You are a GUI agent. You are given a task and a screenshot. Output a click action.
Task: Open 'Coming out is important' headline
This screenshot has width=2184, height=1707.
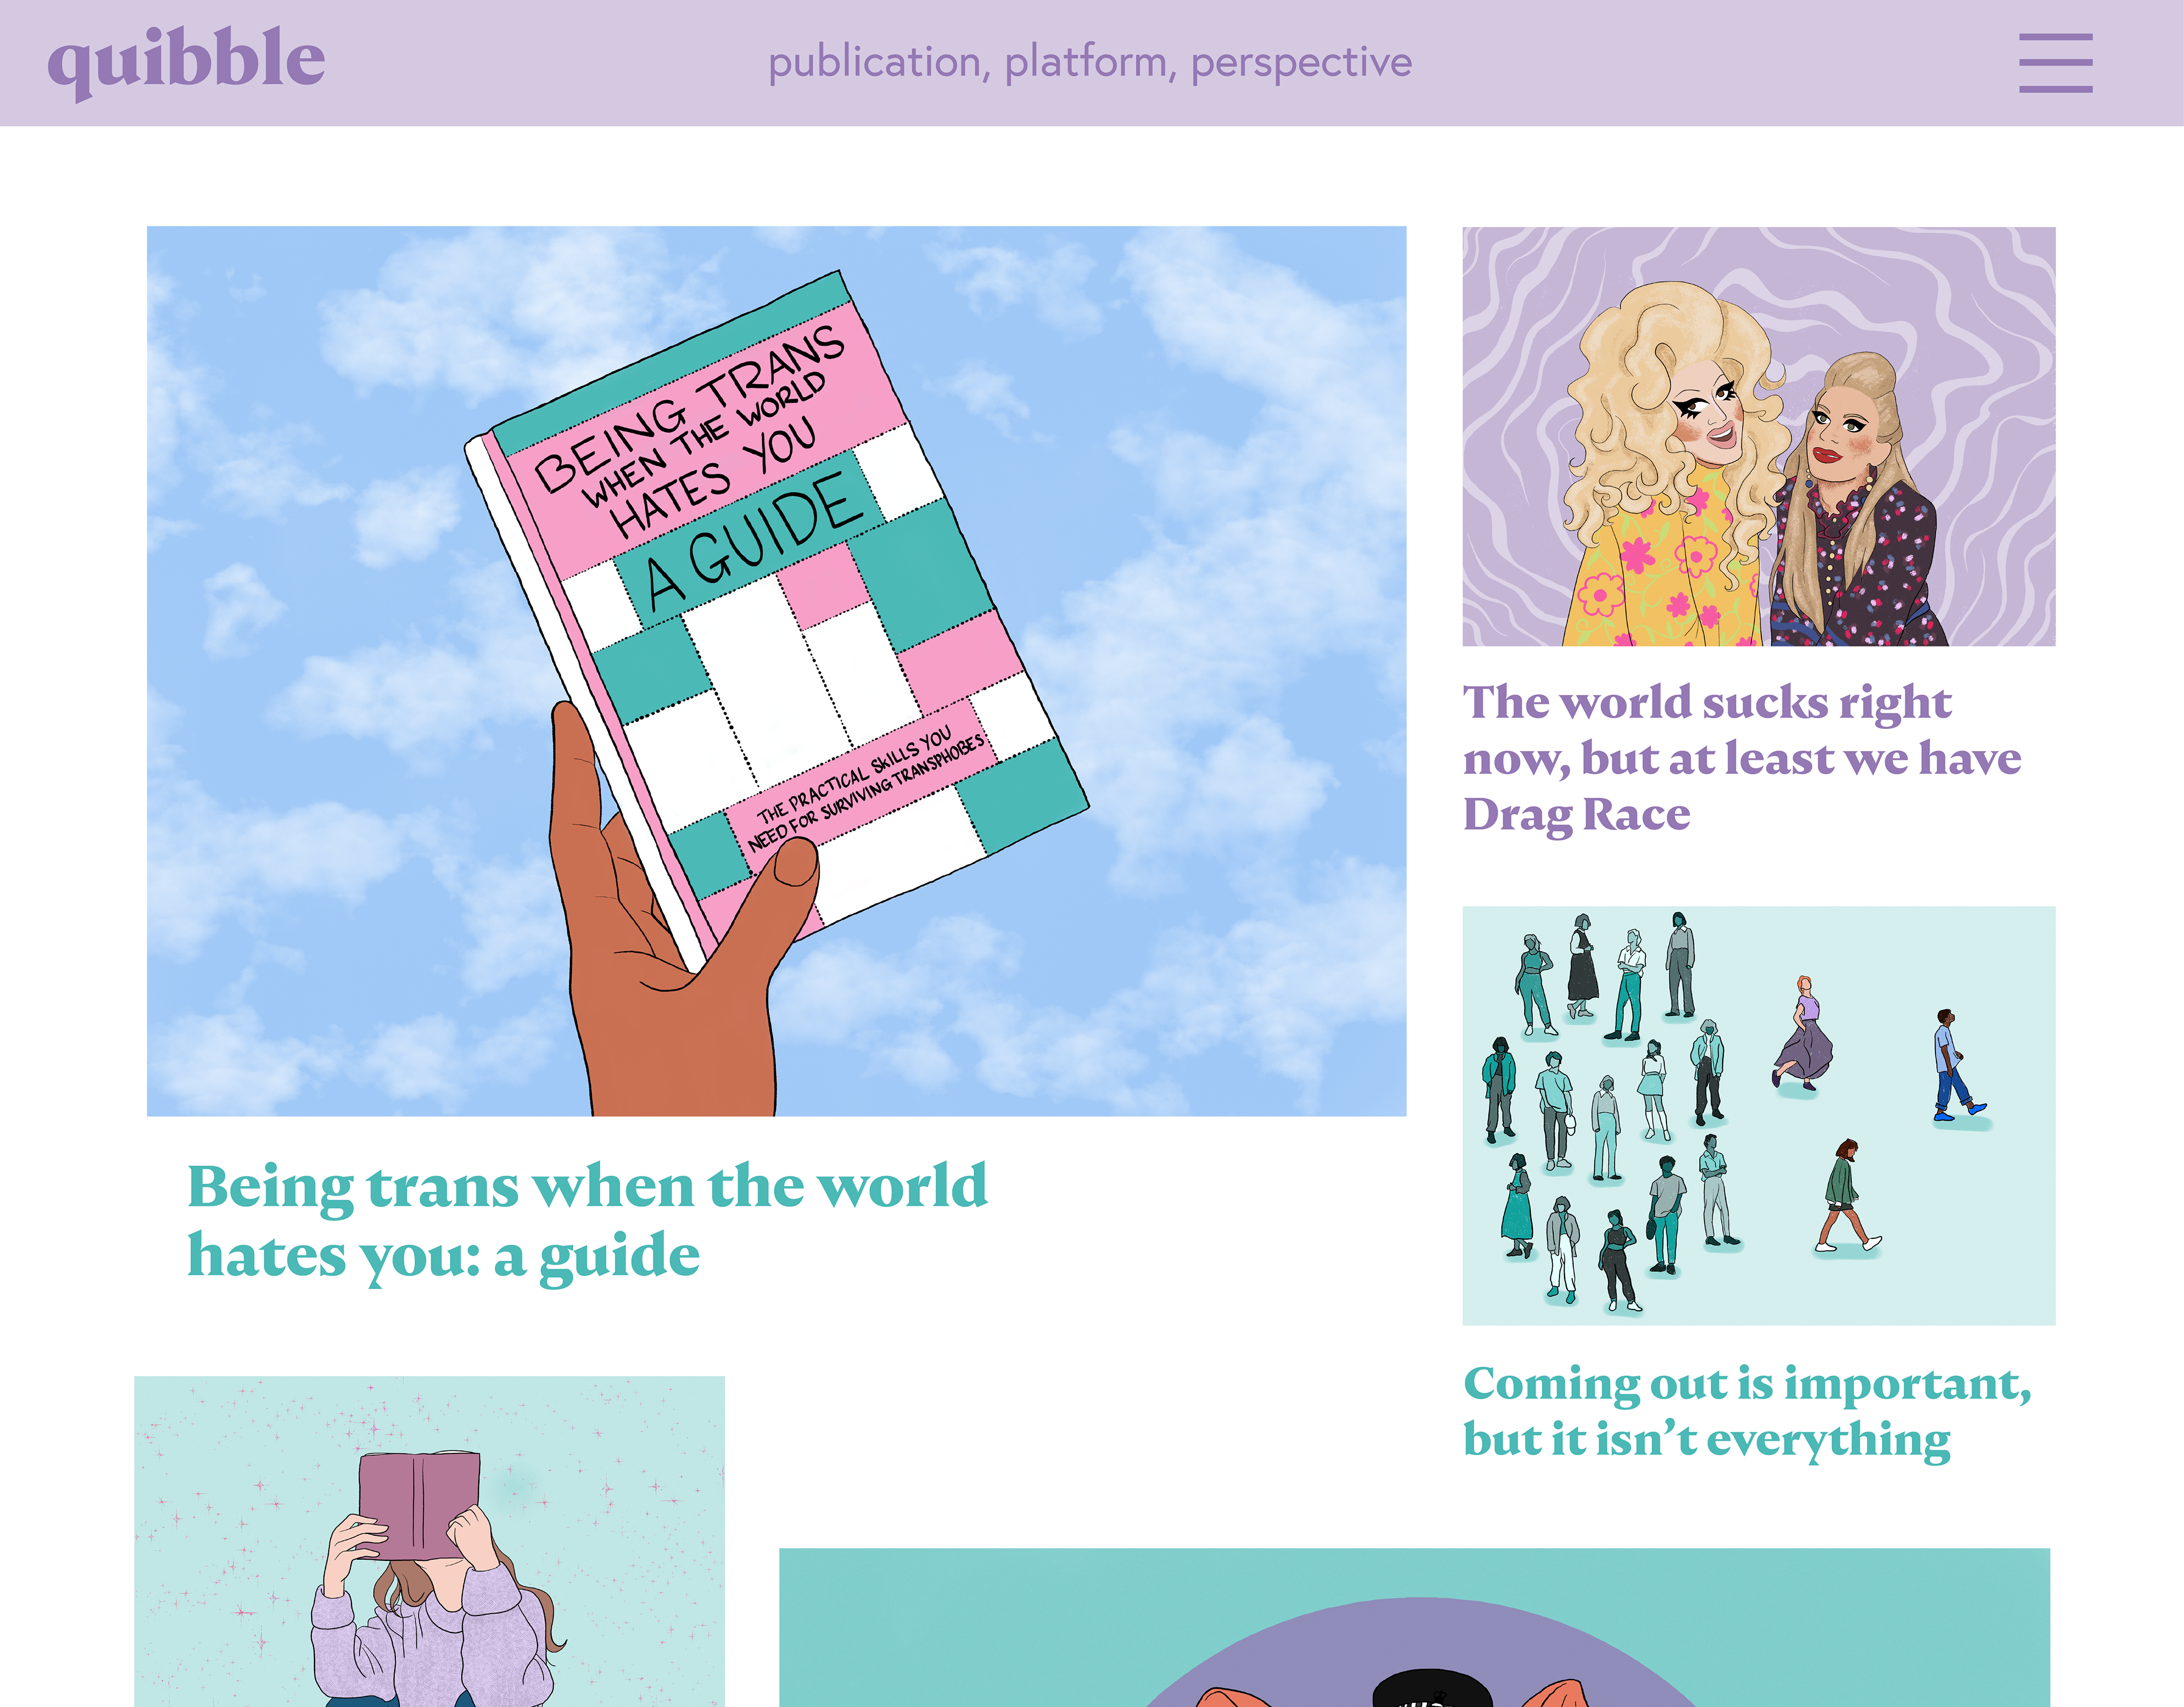point(1747,1411)
